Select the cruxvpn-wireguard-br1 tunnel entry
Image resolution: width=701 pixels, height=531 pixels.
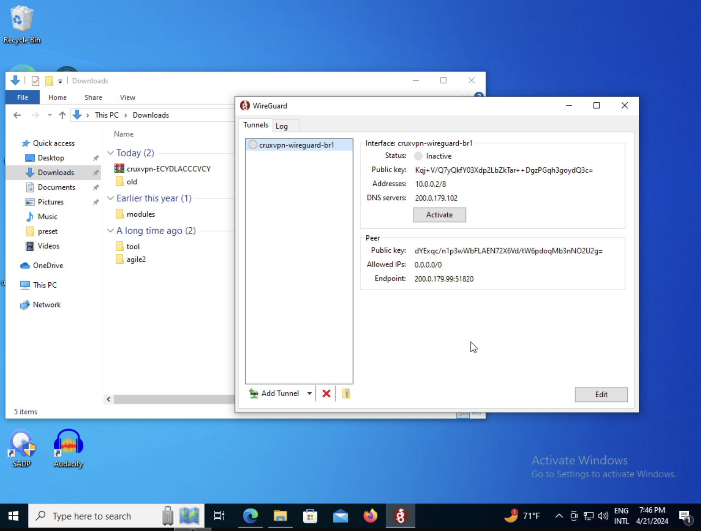coord(296,145)
